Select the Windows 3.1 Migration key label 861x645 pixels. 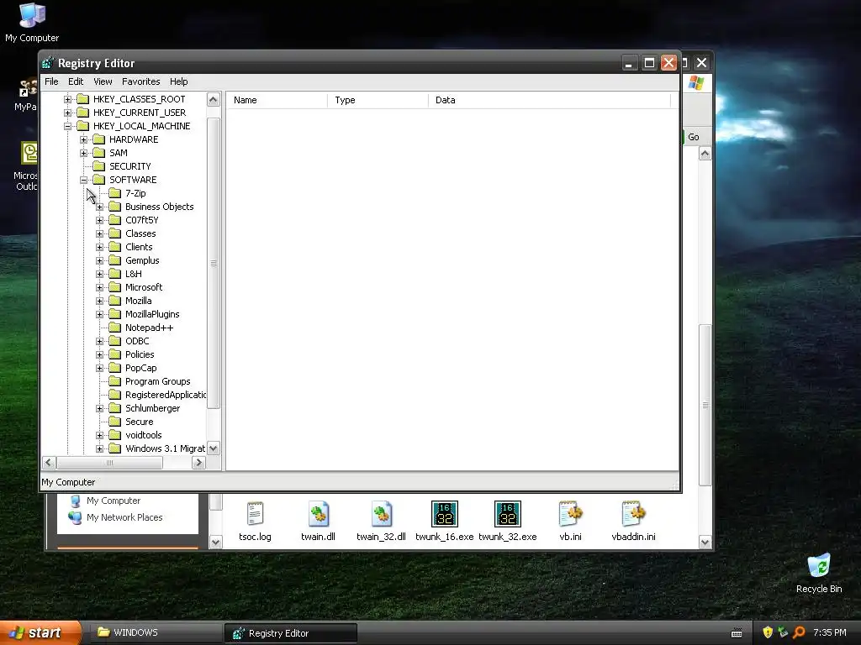(x=165, y=448)
